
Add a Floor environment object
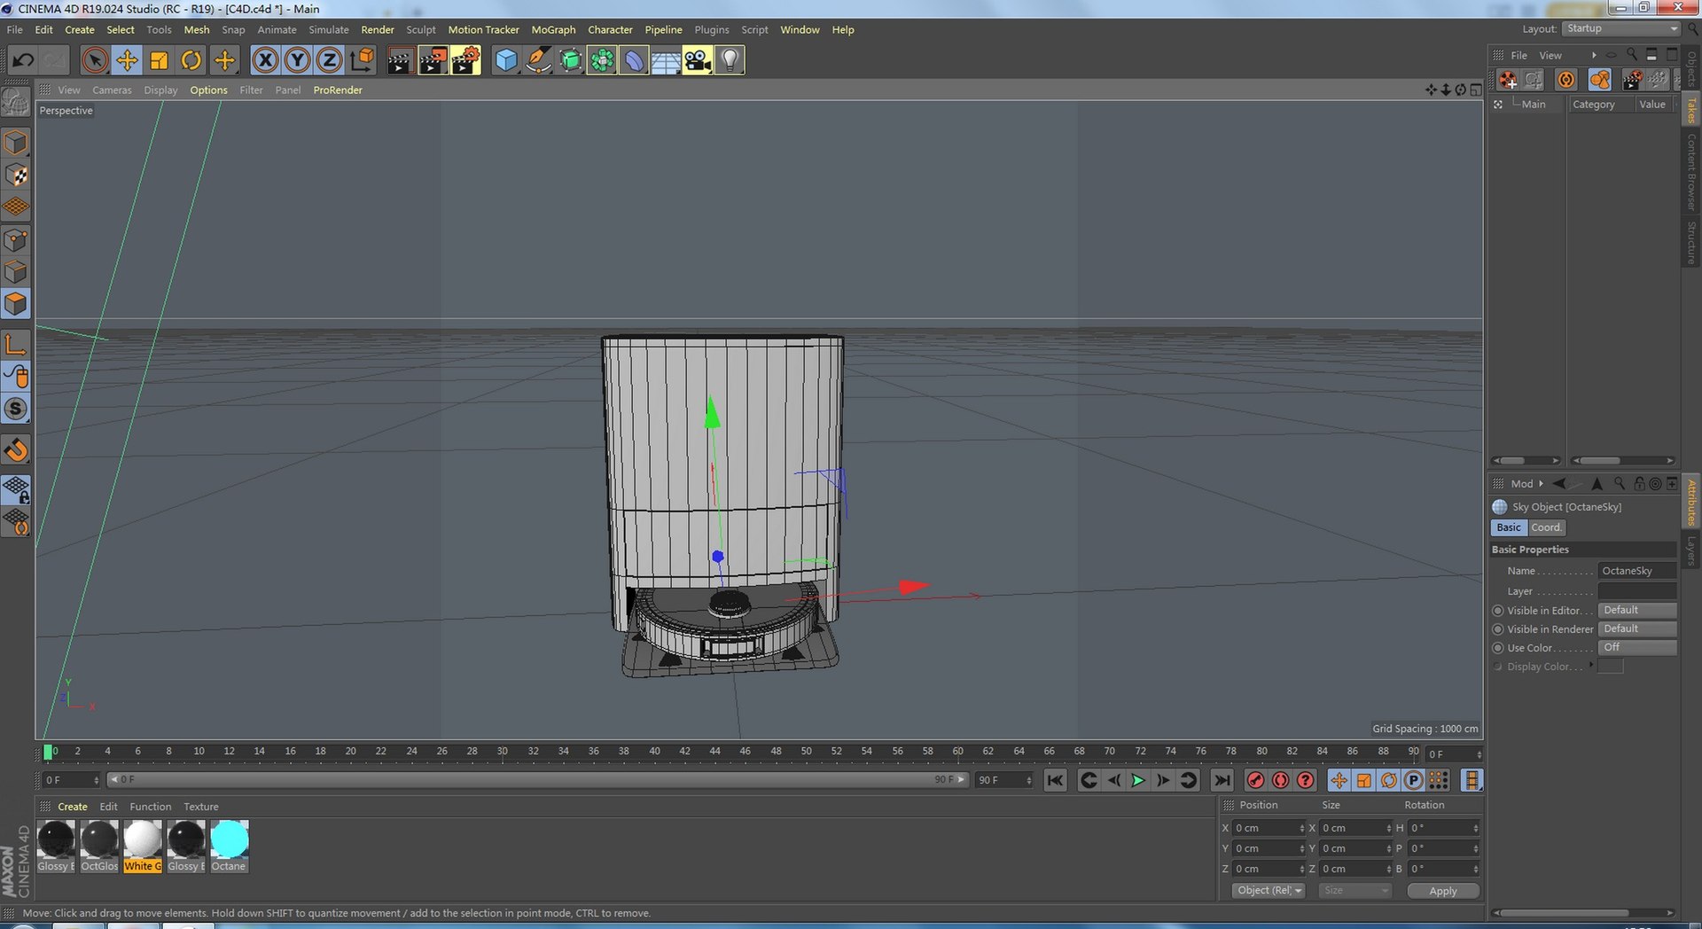666,60
